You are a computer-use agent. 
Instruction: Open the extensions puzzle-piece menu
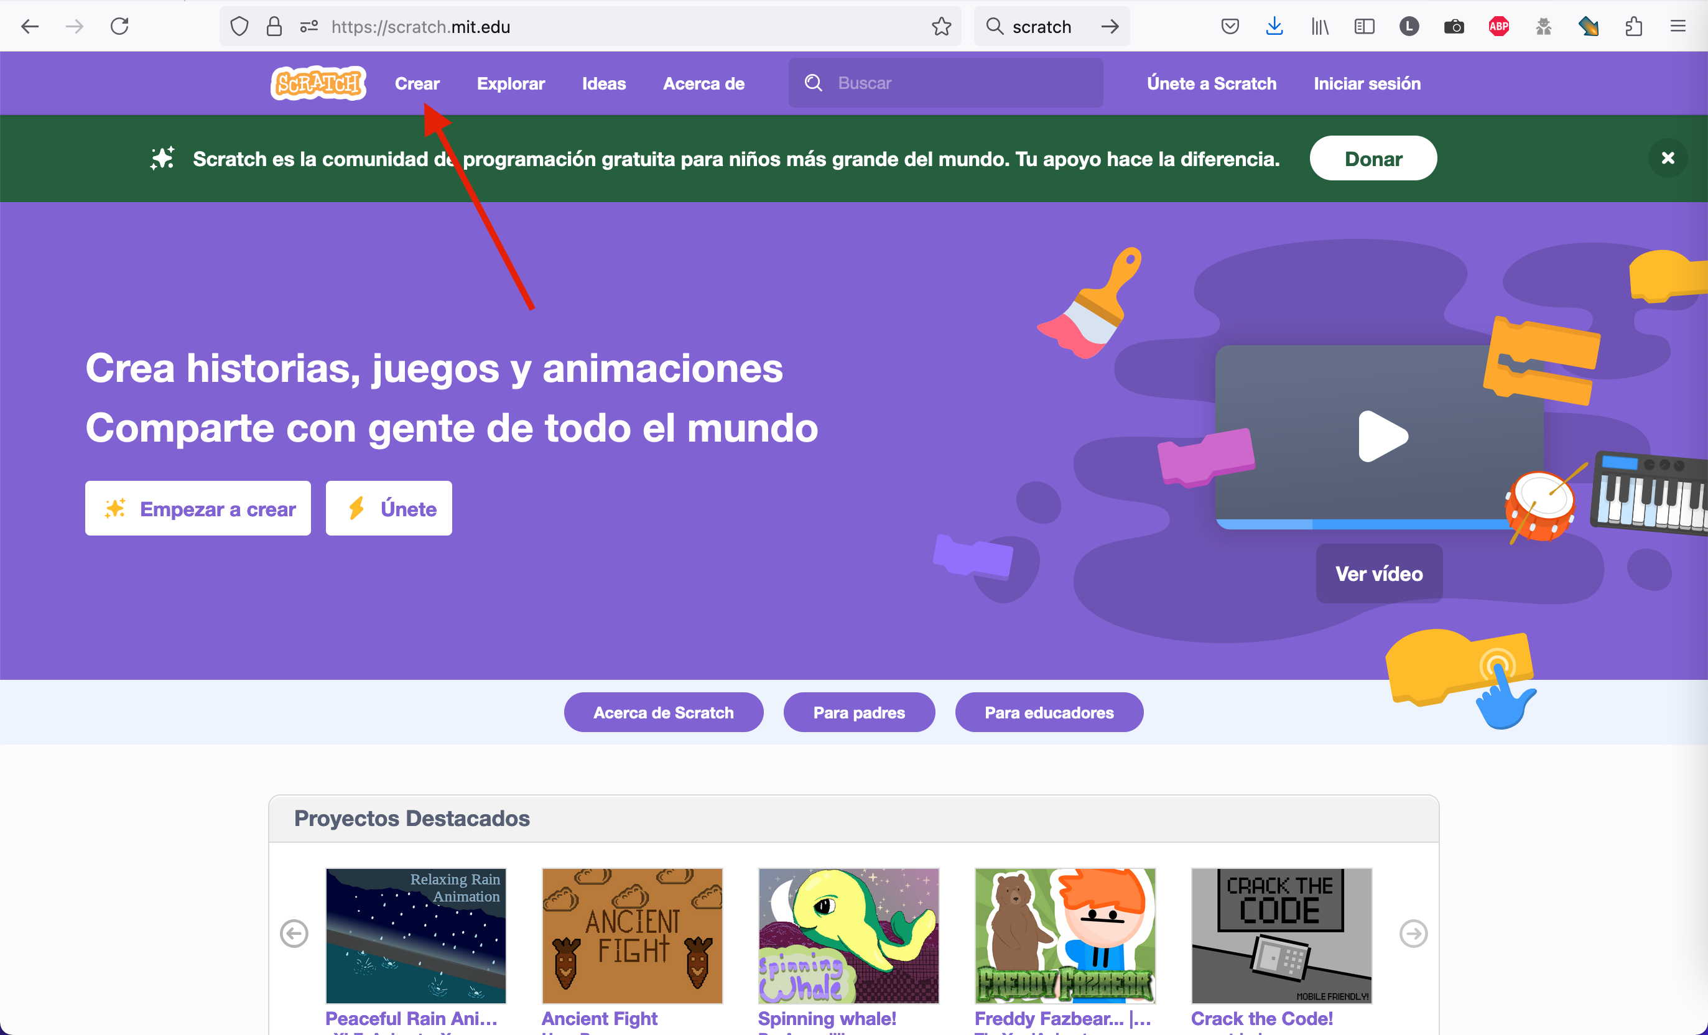click(1633, 26)
